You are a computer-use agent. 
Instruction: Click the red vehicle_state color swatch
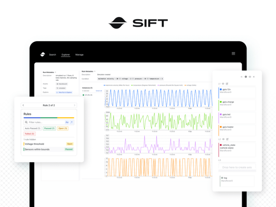(221, 145)
